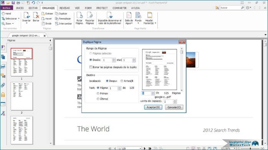Image resolution: width=268 pixels, height=150 pixels.
Task: Open the attachments paperclip panel in the sidebar
Action: (x=3, y=85)
